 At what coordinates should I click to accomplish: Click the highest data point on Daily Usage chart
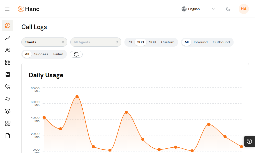point(77,96)
